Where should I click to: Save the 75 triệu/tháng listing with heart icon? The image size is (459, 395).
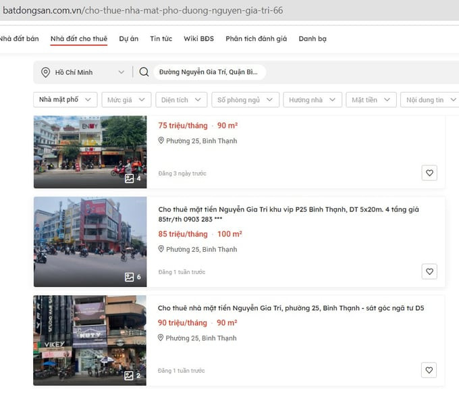[x=429, y=174]
